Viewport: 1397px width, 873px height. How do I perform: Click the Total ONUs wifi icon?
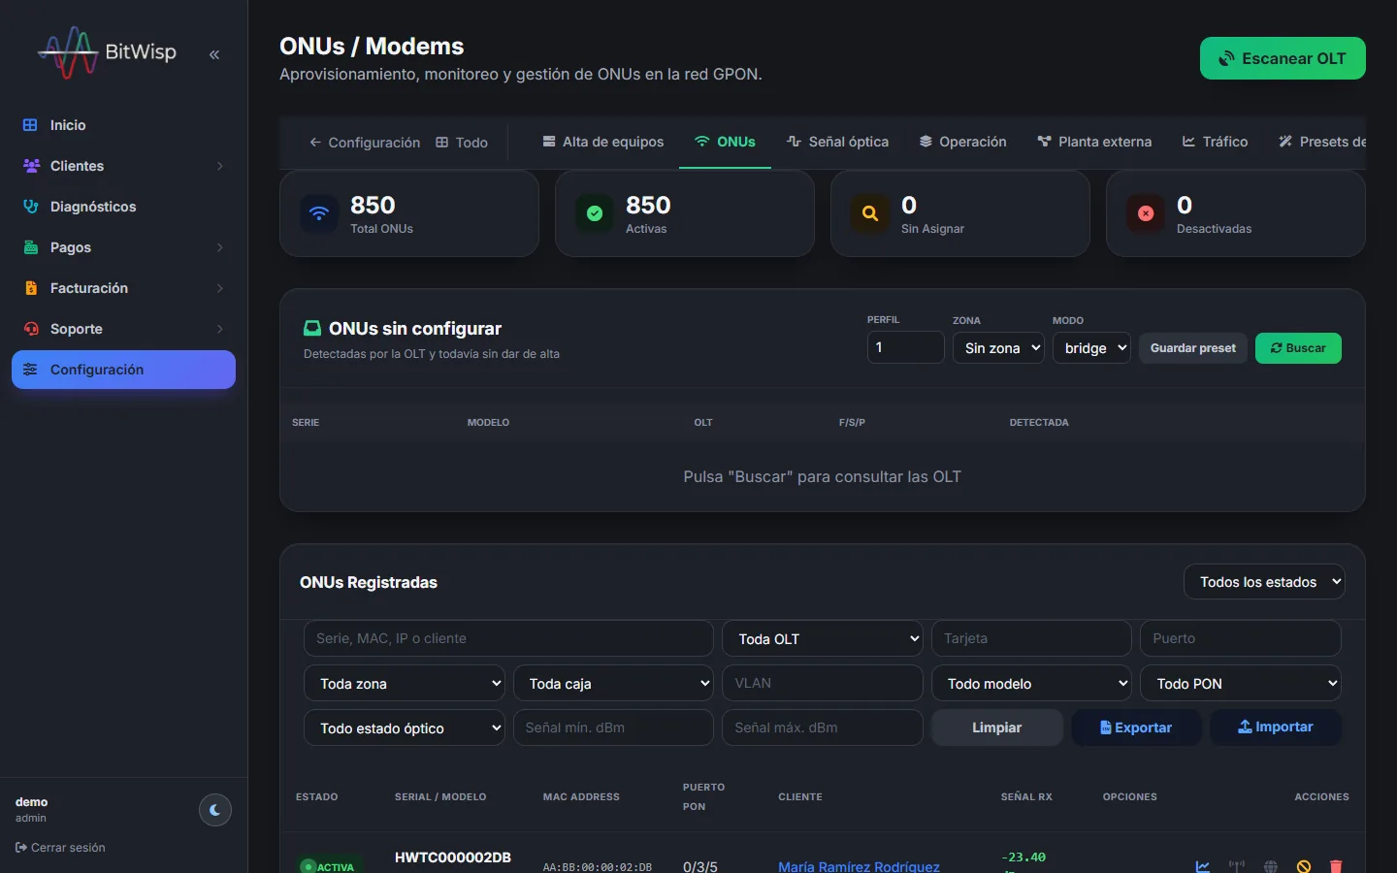319,213
